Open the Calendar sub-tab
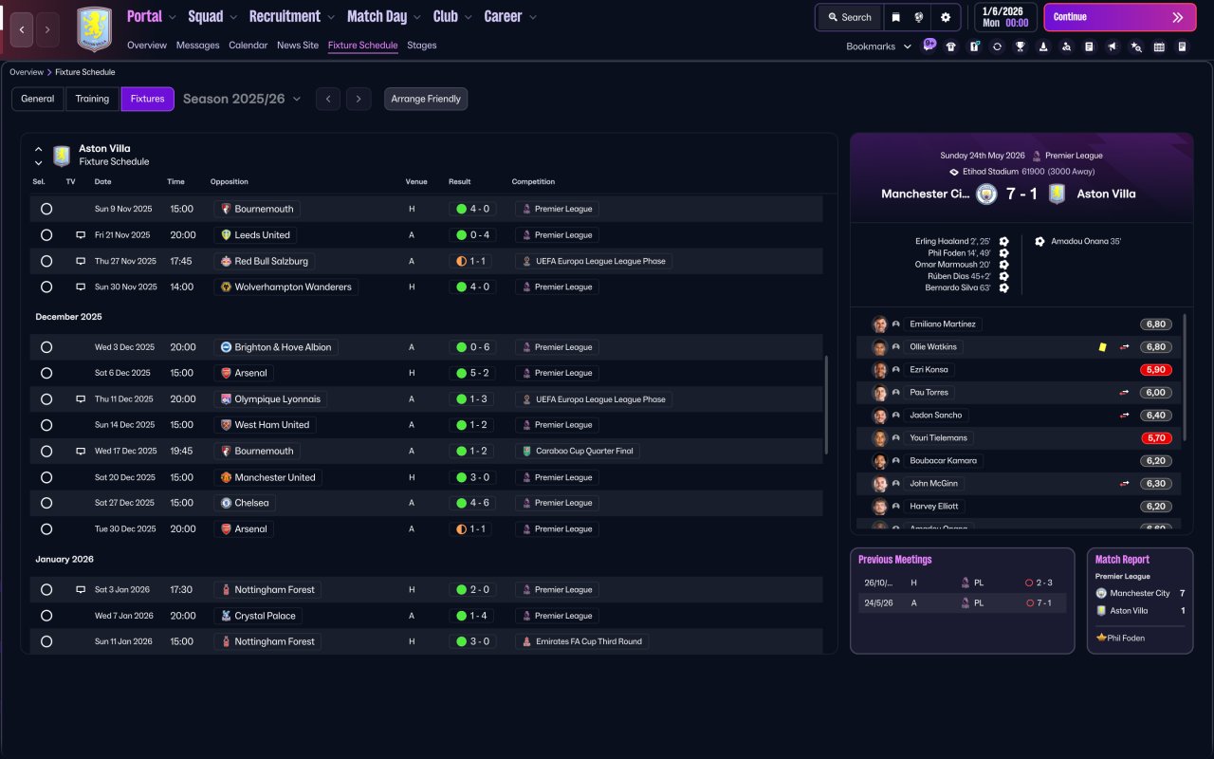Viewport: 1214px width, 759px height. 248,46
